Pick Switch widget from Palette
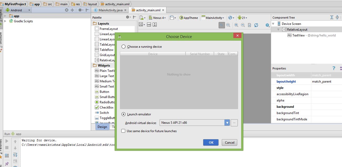Image resolution: width=342 pixels, height=167 pixels. (104, 113)
